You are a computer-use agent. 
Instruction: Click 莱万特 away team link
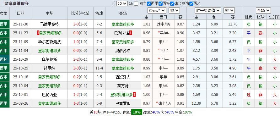123,86
